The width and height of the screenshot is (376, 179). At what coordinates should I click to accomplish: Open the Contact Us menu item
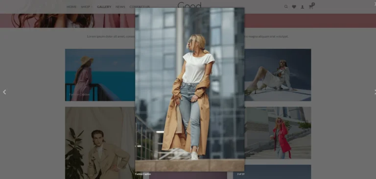coord(140,7)
